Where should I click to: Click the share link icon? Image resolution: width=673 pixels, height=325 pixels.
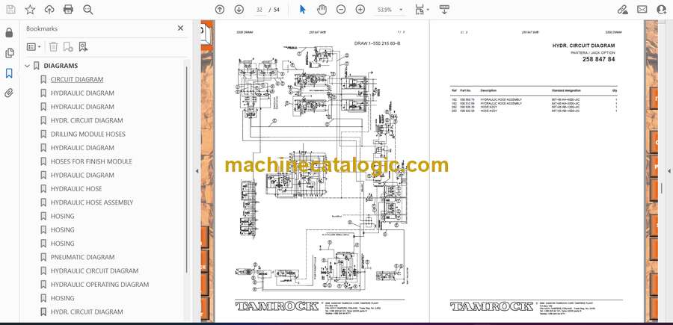pyautogui.click(x=622, y=10)
